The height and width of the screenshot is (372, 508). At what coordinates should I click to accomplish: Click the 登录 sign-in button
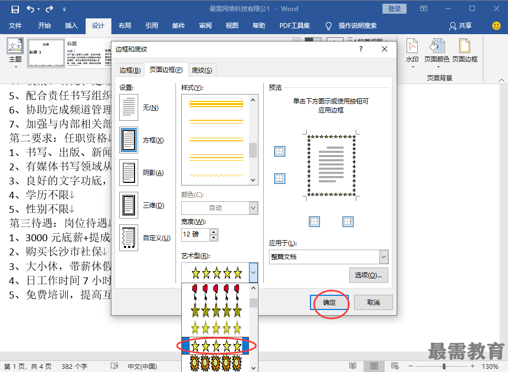[395, 9]
